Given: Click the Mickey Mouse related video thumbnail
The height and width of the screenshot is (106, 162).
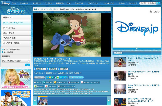Looking at the screenshot, I should click(x=120, y=62).
